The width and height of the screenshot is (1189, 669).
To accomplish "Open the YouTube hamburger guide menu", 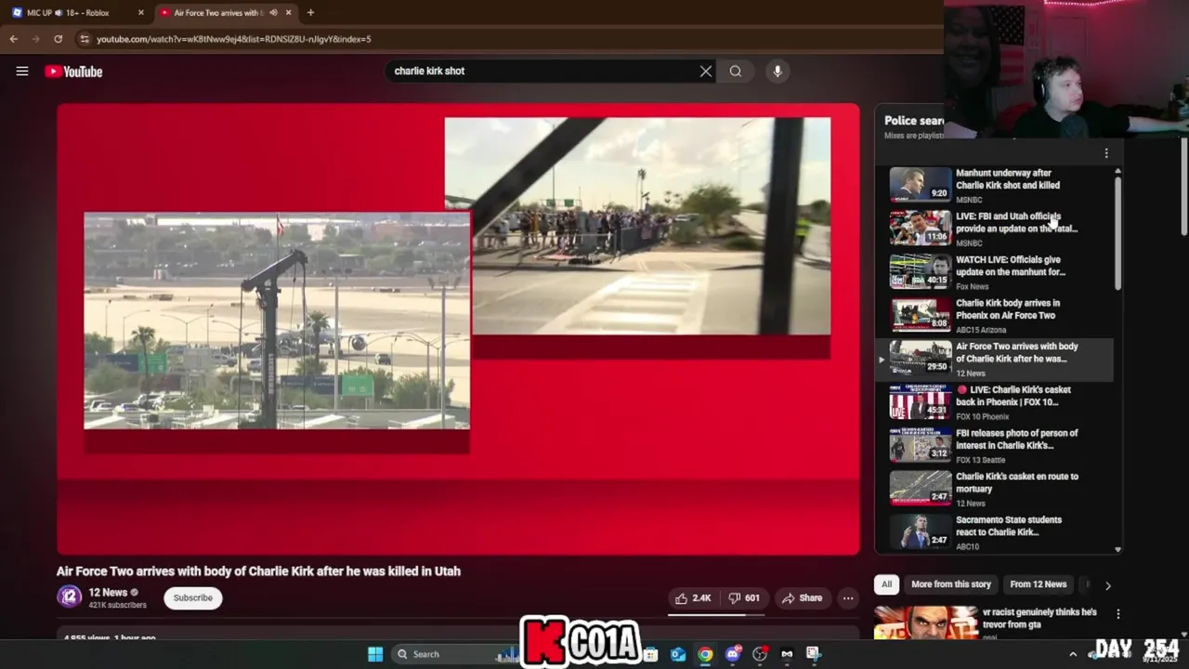I will point(22,71).
